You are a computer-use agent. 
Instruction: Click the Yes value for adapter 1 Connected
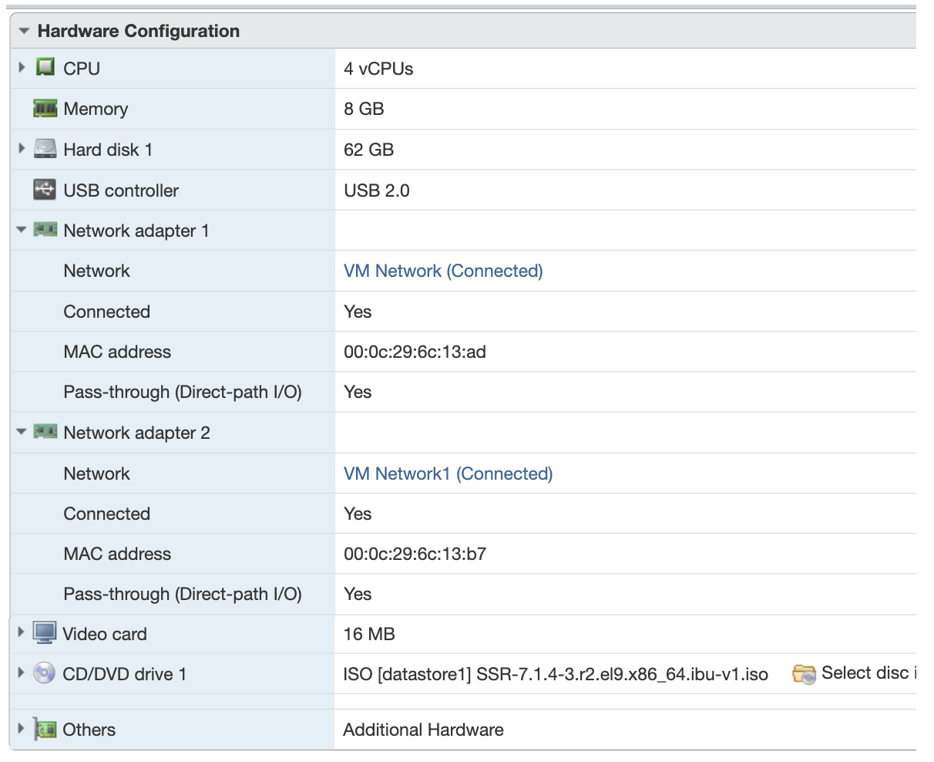pyautogui.click(x=358, y=312)
